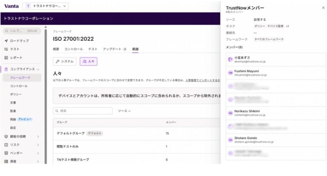This screenshot has width=327, height=176.
Task: Click 小宮あずさ avatar icon
Action: point(230,60)
